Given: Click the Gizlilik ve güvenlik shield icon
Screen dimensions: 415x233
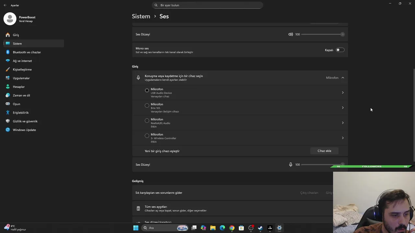Looking at the screenshot, I should coord(8,121).
